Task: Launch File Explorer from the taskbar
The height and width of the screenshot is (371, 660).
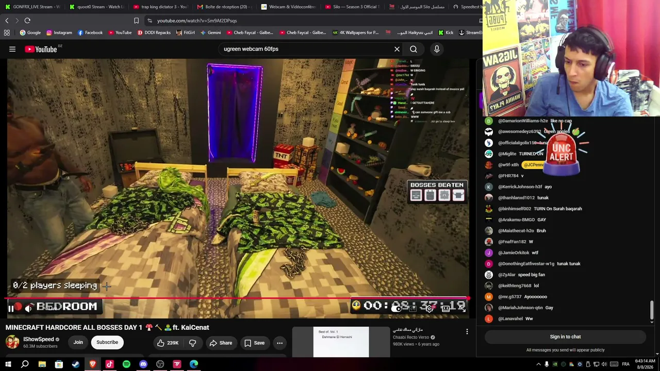Action: [42, 364]
